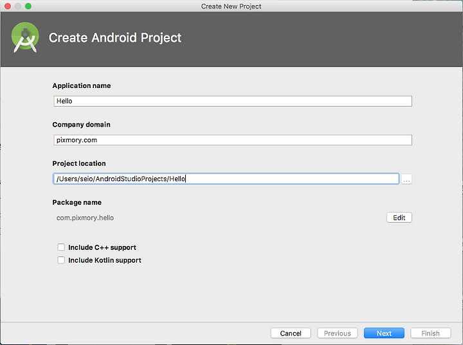Cancel the new project wizard
This screenshot has height=345, width=463.
click(x=291, y=333)
